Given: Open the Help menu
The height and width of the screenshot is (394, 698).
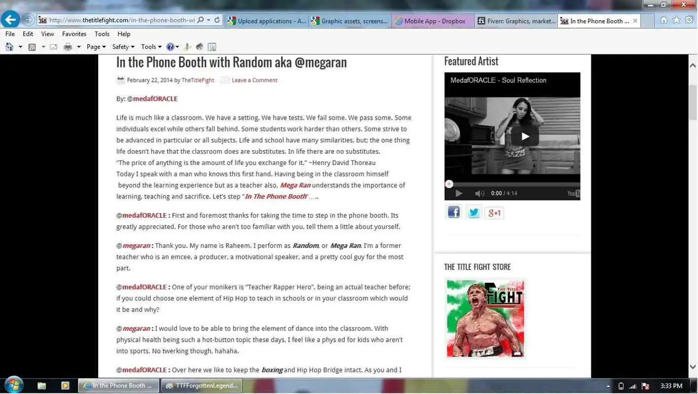Looking at the screenshot, I should pos(124,34).
